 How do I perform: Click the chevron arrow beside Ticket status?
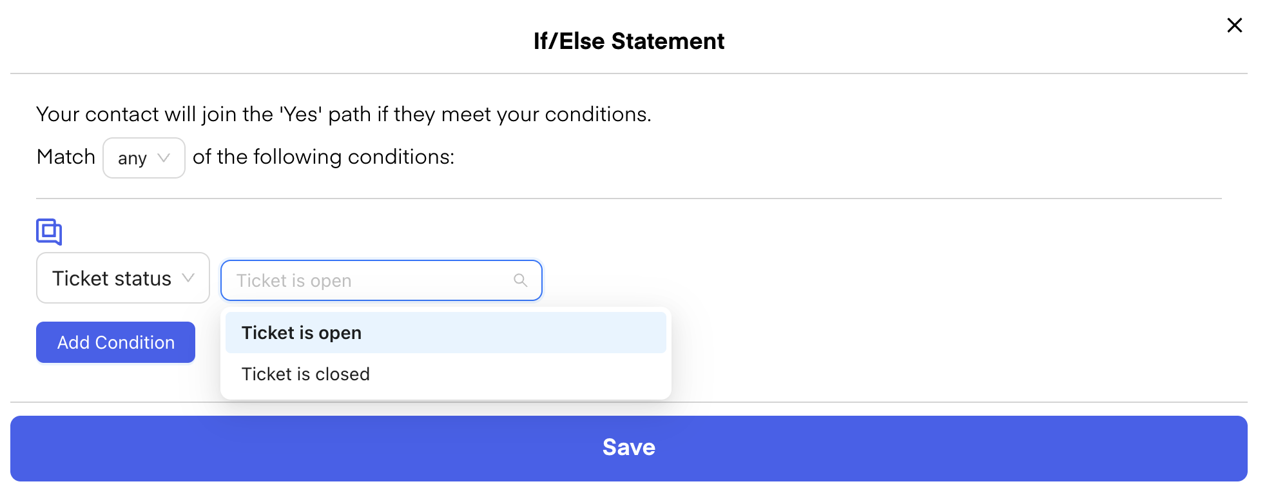188,278
